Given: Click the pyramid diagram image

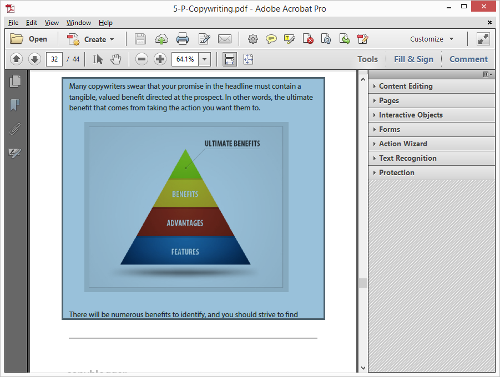Looking at the screenshot, I should (186, 207).
